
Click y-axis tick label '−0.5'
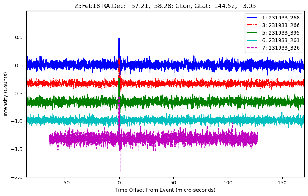17,93
